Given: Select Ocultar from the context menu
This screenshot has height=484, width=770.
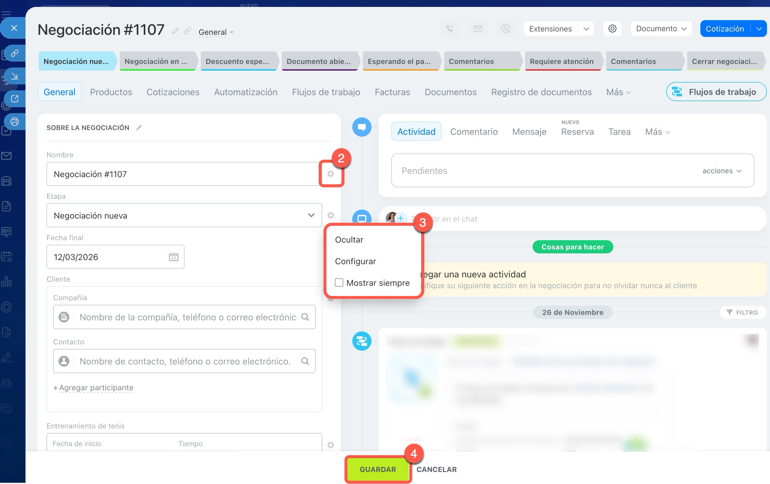Looking at the screenshot, I should (x=349, y=240).
